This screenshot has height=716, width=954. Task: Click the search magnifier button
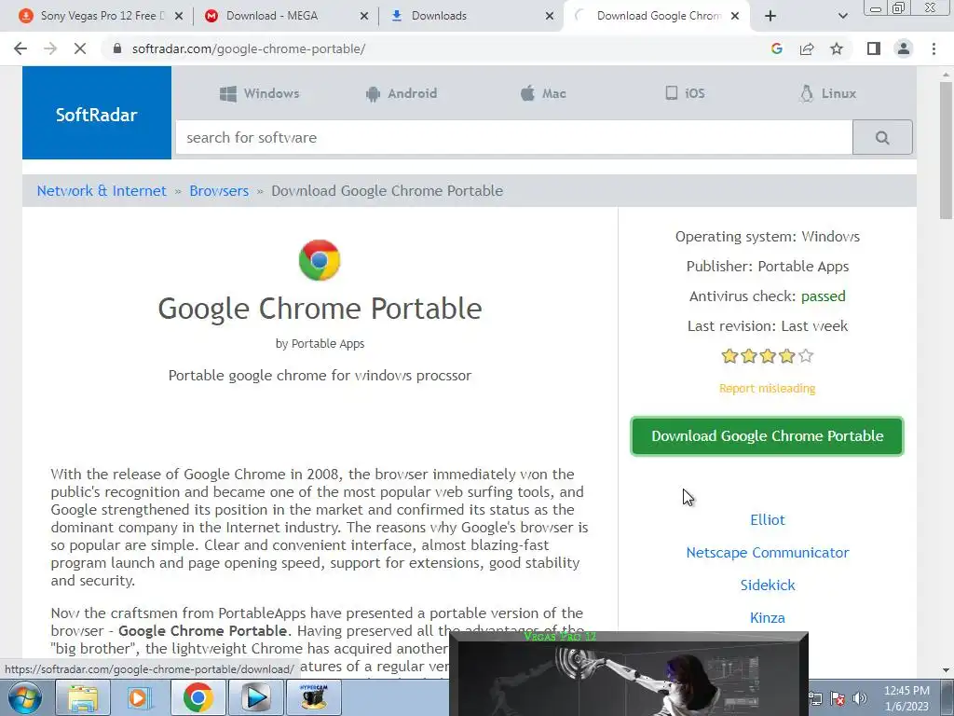[x=882, y=138]
